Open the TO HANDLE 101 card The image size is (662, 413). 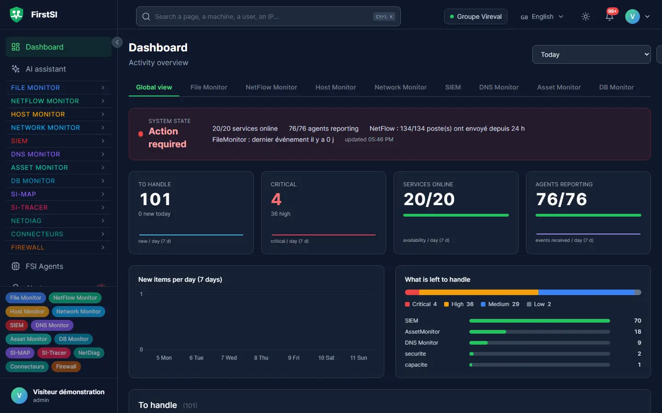click(191, 212)
